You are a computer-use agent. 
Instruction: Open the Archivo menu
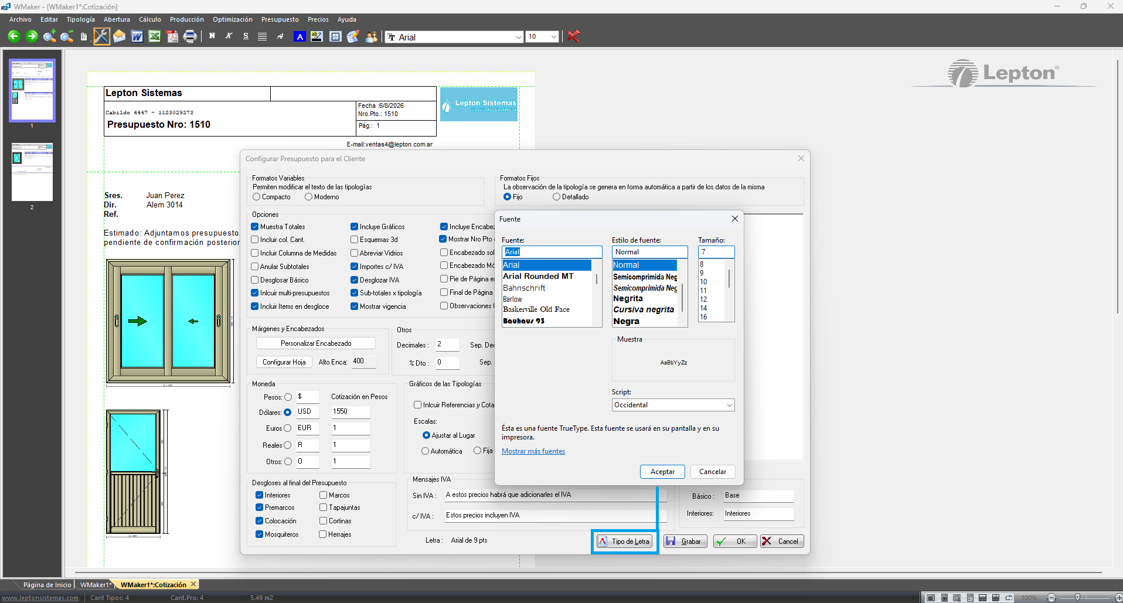point(21,19)
